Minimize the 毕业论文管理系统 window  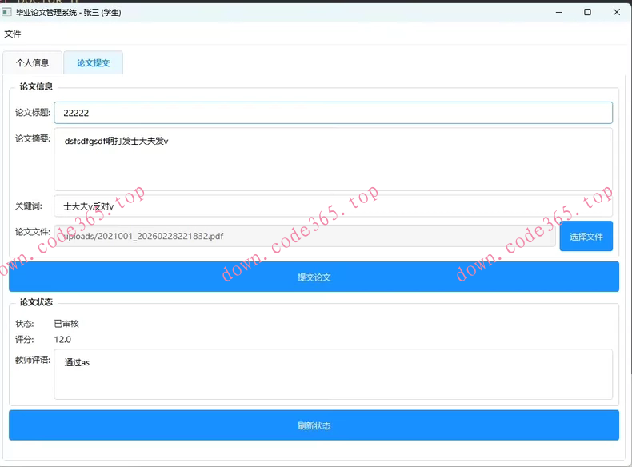[x=558, y=13]
